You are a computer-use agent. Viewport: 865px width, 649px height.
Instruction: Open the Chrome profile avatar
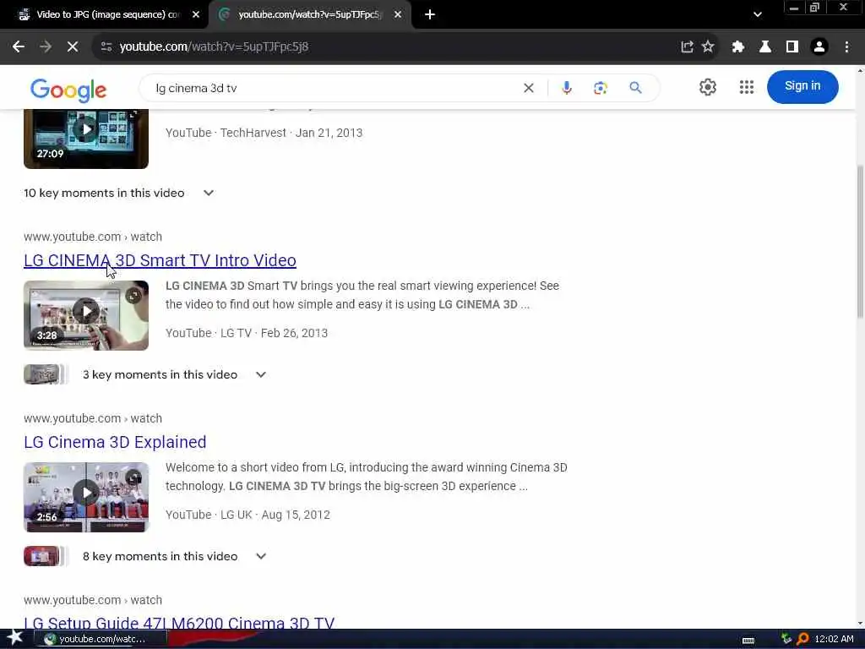[x=819, y=47]
